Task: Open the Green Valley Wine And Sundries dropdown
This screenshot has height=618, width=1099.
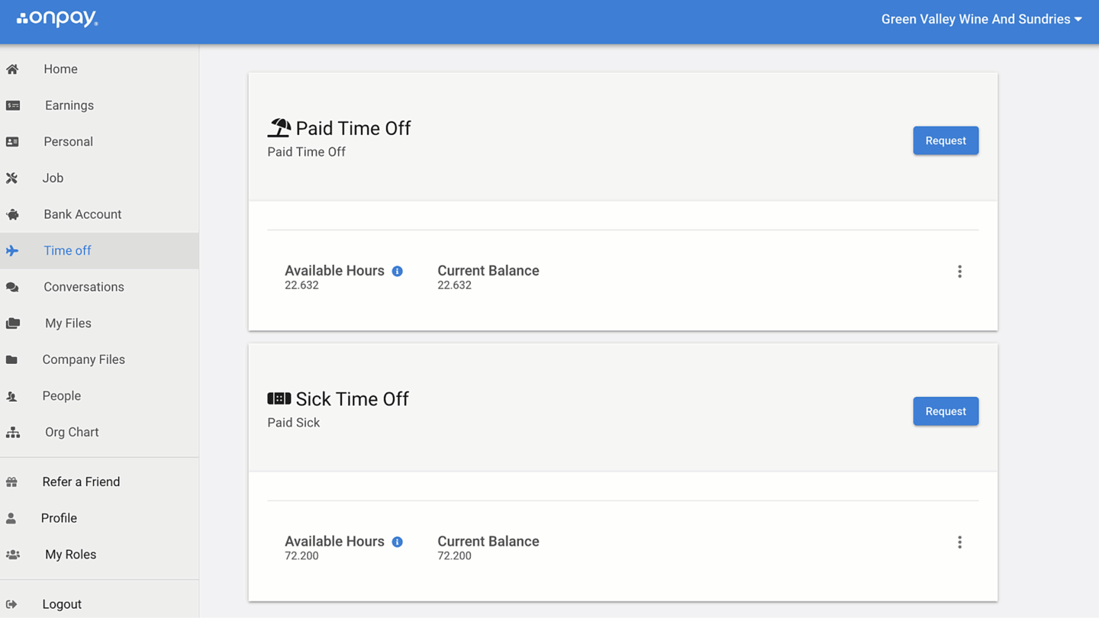Action: [981, 19]
